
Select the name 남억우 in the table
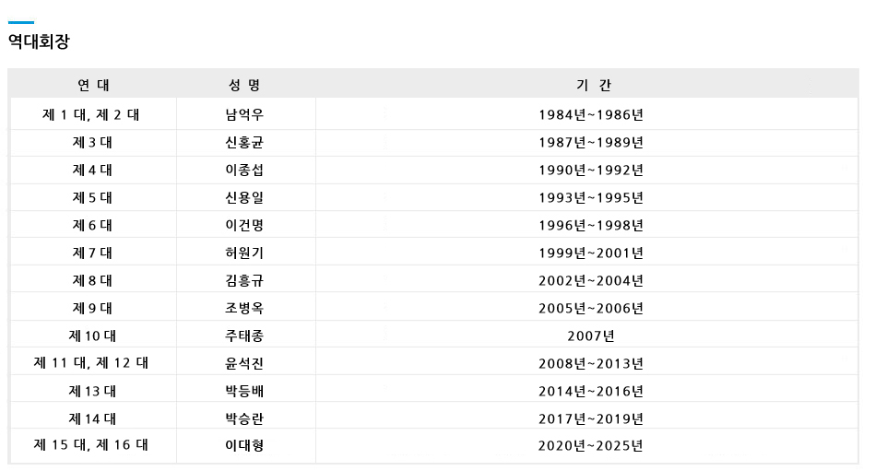tap(245, 115)
